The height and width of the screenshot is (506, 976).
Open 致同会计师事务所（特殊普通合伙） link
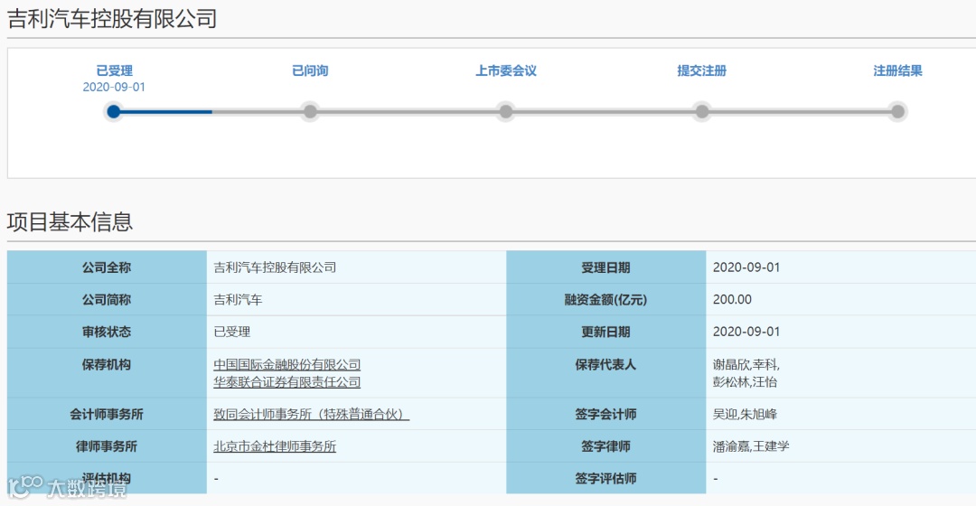tap(311, 415)
